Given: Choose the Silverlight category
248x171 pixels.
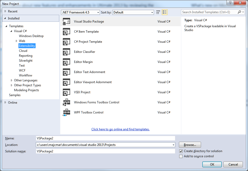Looking at the screenshot, I should click(26, 61).
